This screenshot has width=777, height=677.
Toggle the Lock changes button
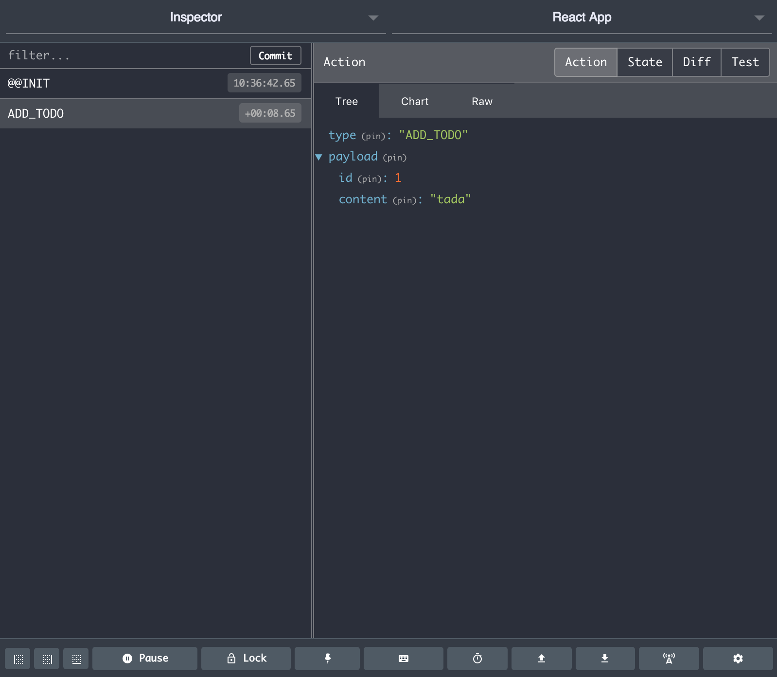[246, 659]
